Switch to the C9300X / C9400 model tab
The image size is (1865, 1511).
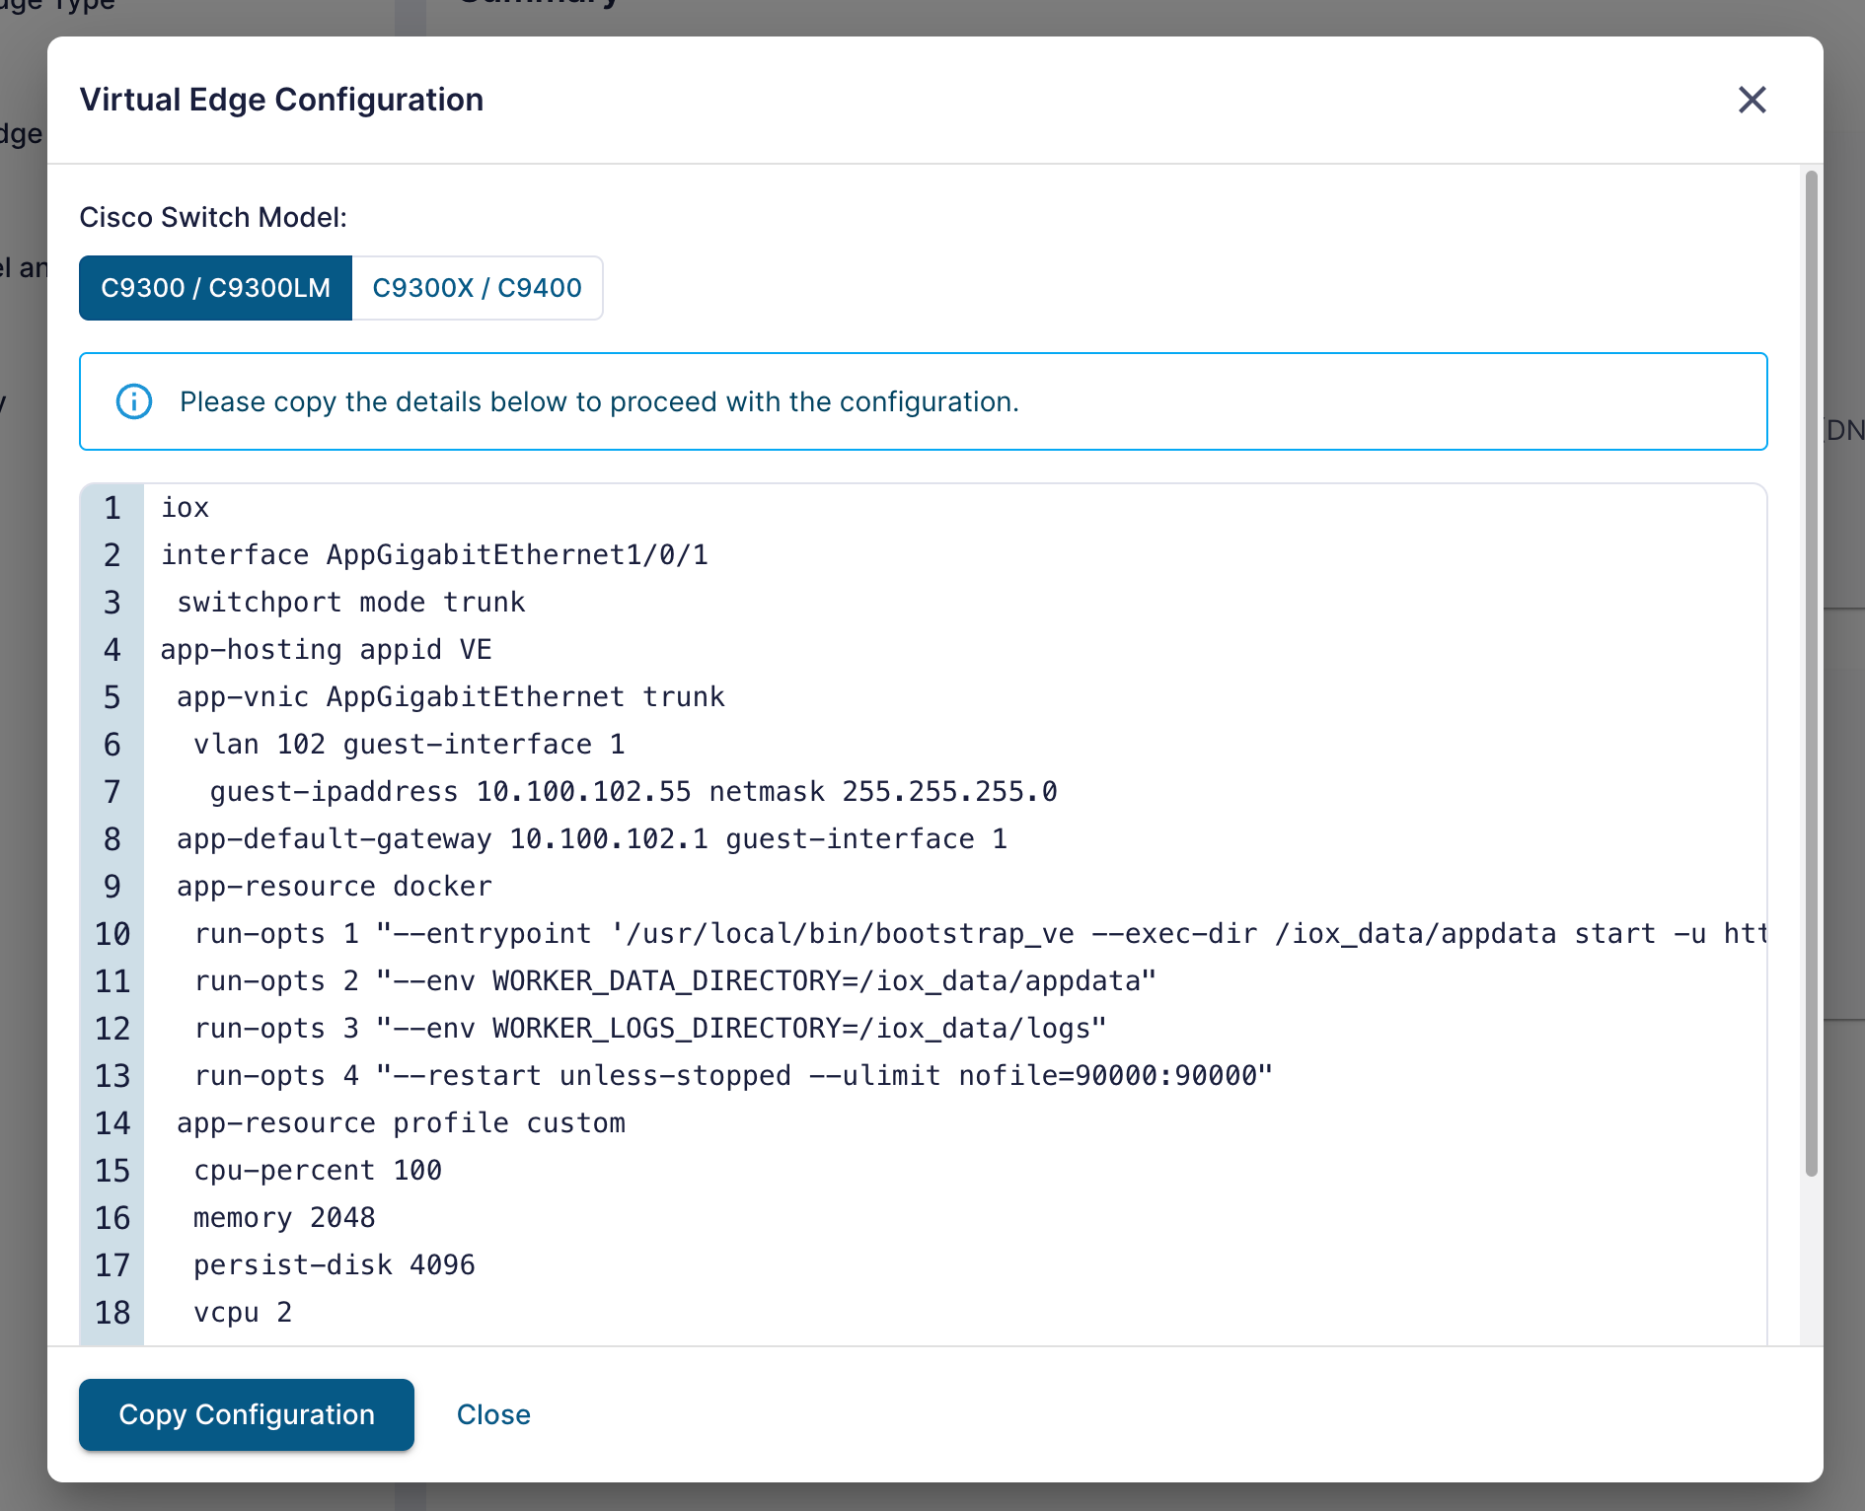point(477,288)
